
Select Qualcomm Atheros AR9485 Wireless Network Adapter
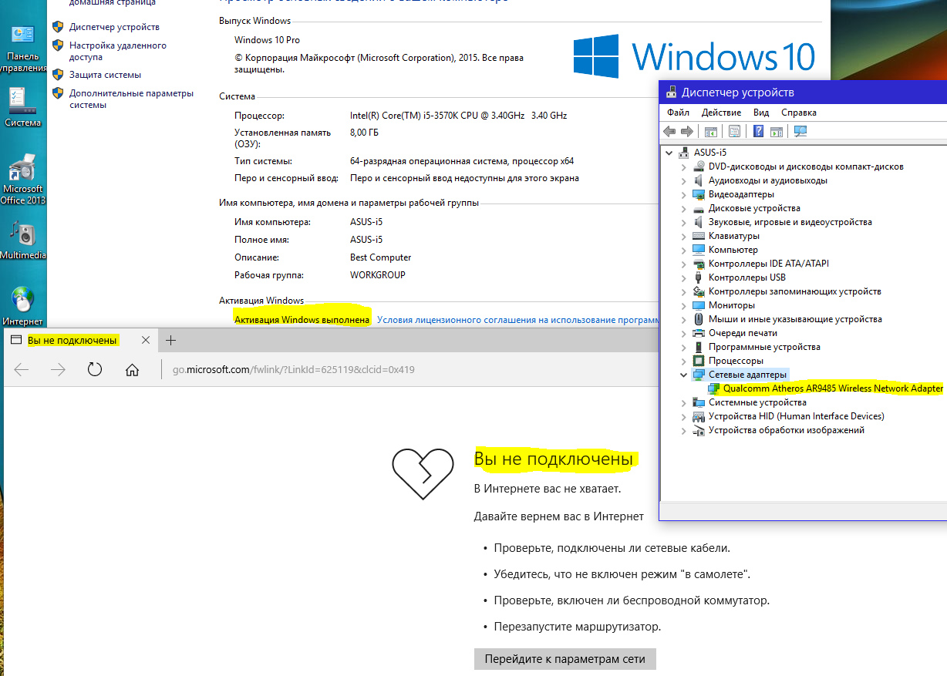(x=833, y=388)
